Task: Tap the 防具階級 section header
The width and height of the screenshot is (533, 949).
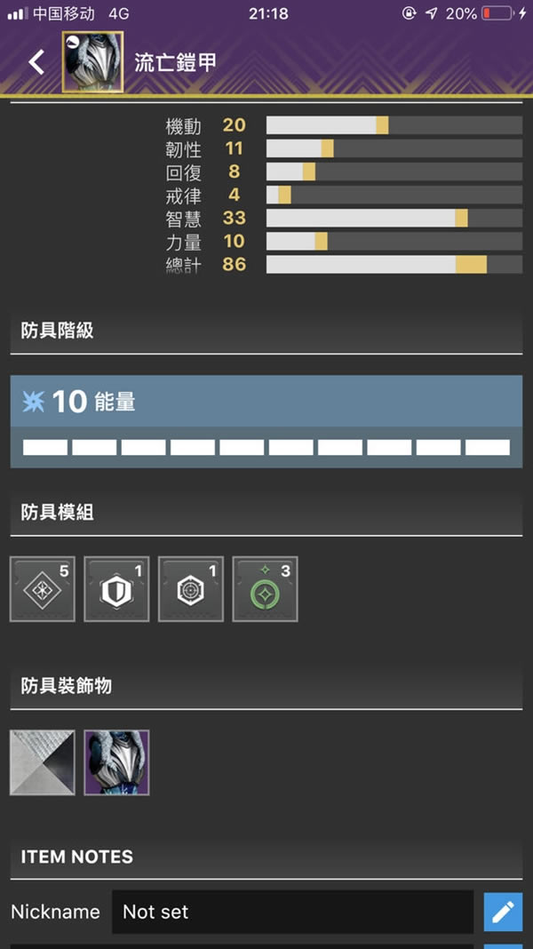Action: click(x=58, y=331)
